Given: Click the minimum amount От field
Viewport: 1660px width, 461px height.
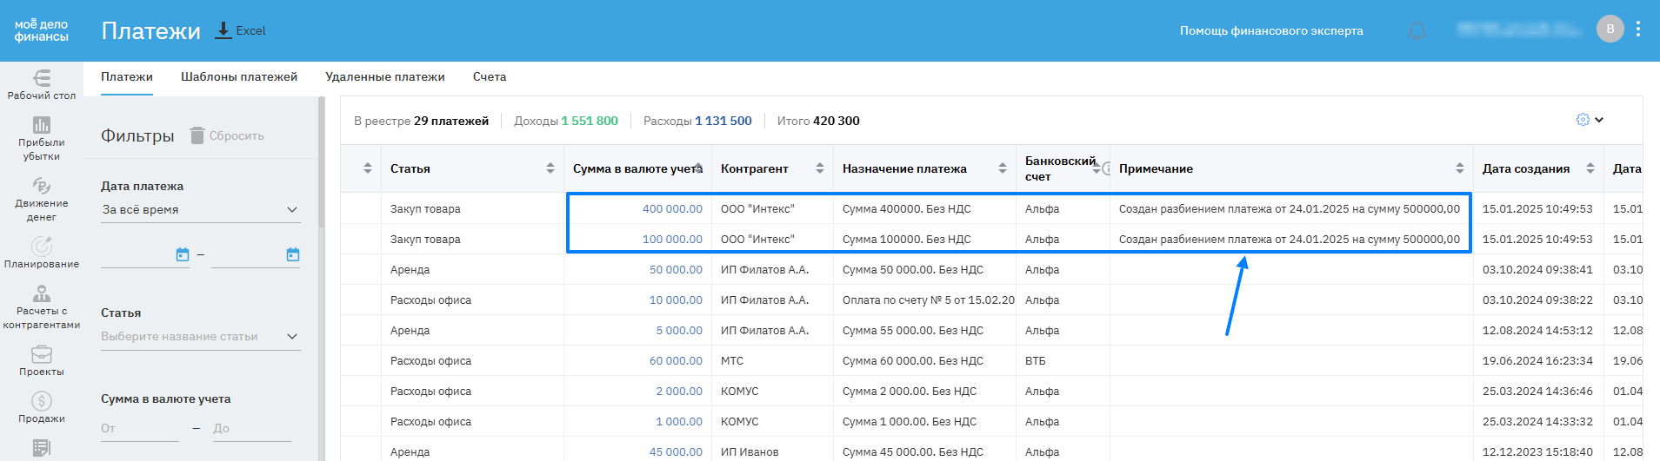Looking at the screenshot, I should 139,429.
